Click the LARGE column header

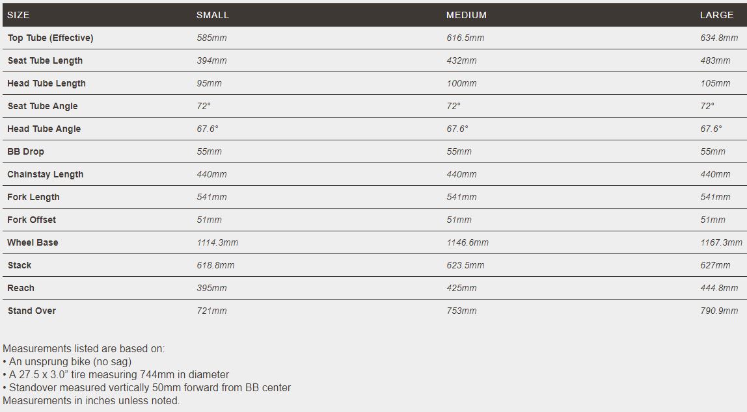[716, 15]
